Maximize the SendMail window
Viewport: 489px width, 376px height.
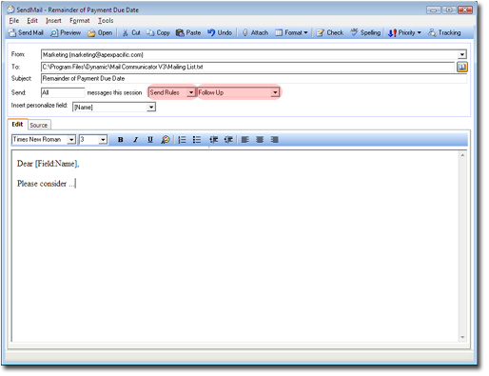449,10
